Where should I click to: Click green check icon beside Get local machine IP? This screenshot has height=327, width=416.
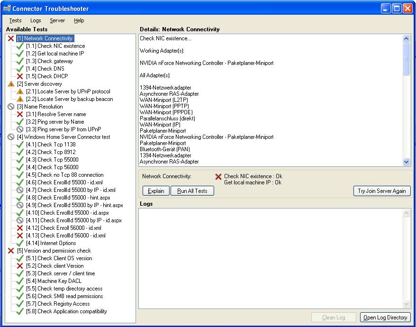click(20, 54)
